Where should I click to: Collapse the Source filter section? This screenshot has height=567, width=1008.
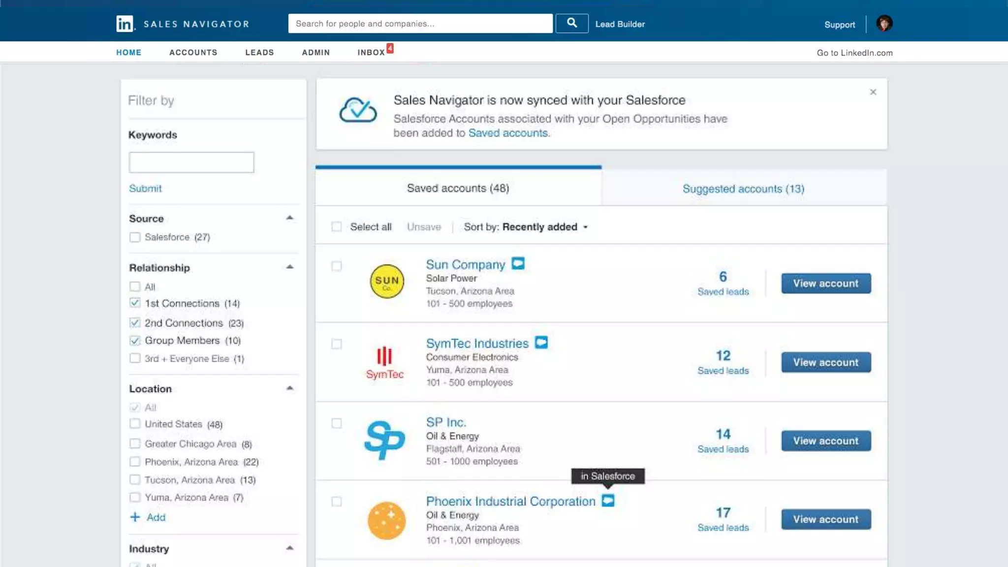pos(289,218)
